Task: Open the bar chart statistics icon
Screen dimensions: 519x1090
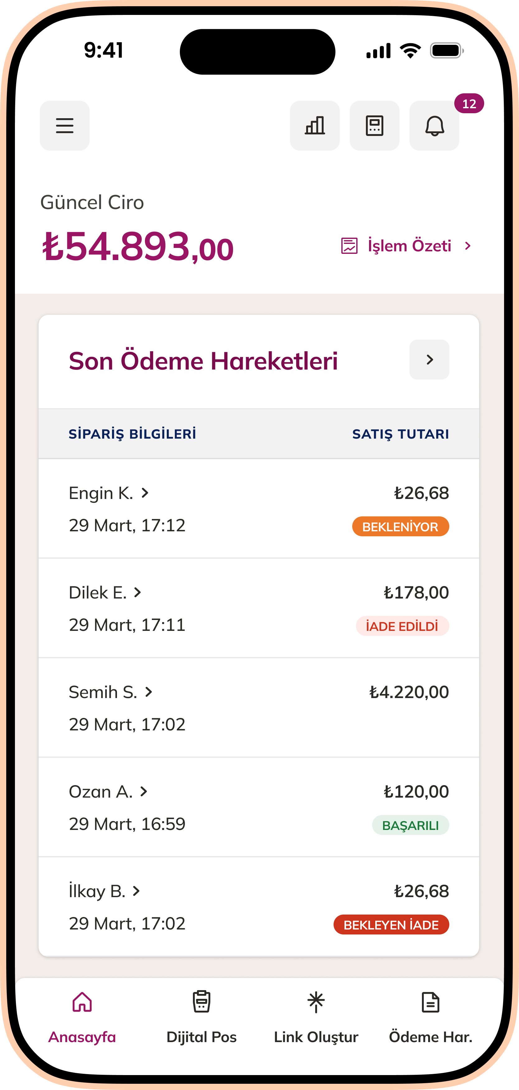Action: click(315, 126)
